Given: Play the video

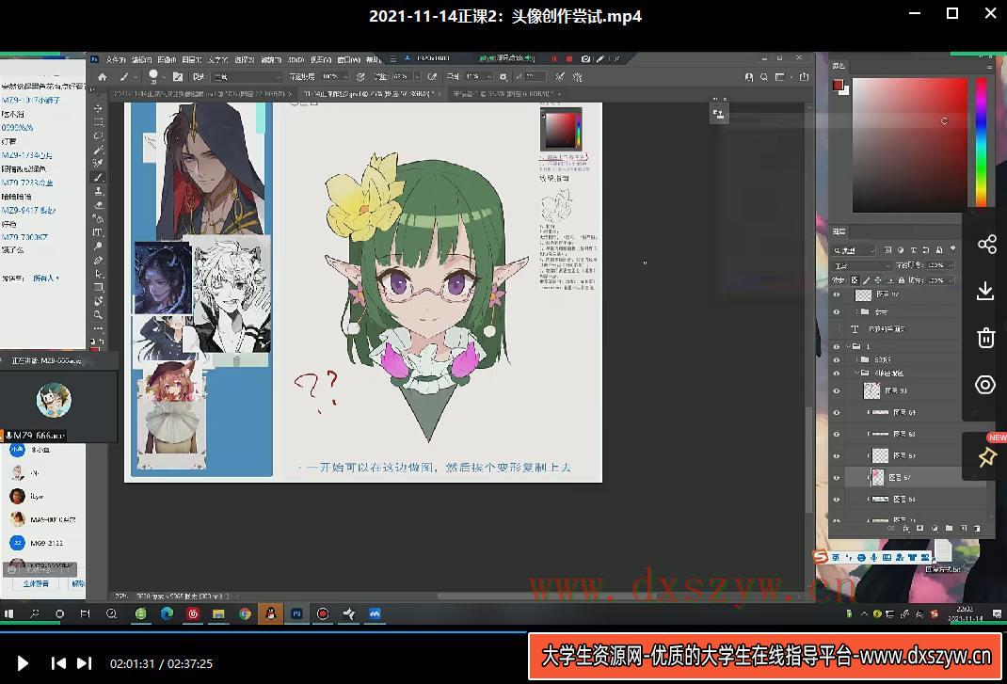Looking at the screenshot, I should click(23, 663).
